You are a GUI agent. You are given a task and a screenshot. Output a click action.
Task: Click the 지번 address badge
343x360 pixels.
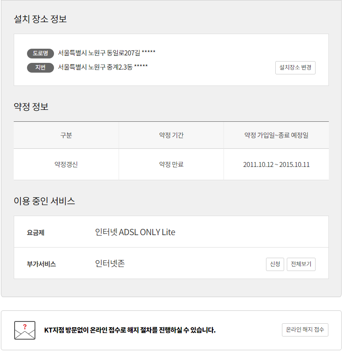(40, 67)
